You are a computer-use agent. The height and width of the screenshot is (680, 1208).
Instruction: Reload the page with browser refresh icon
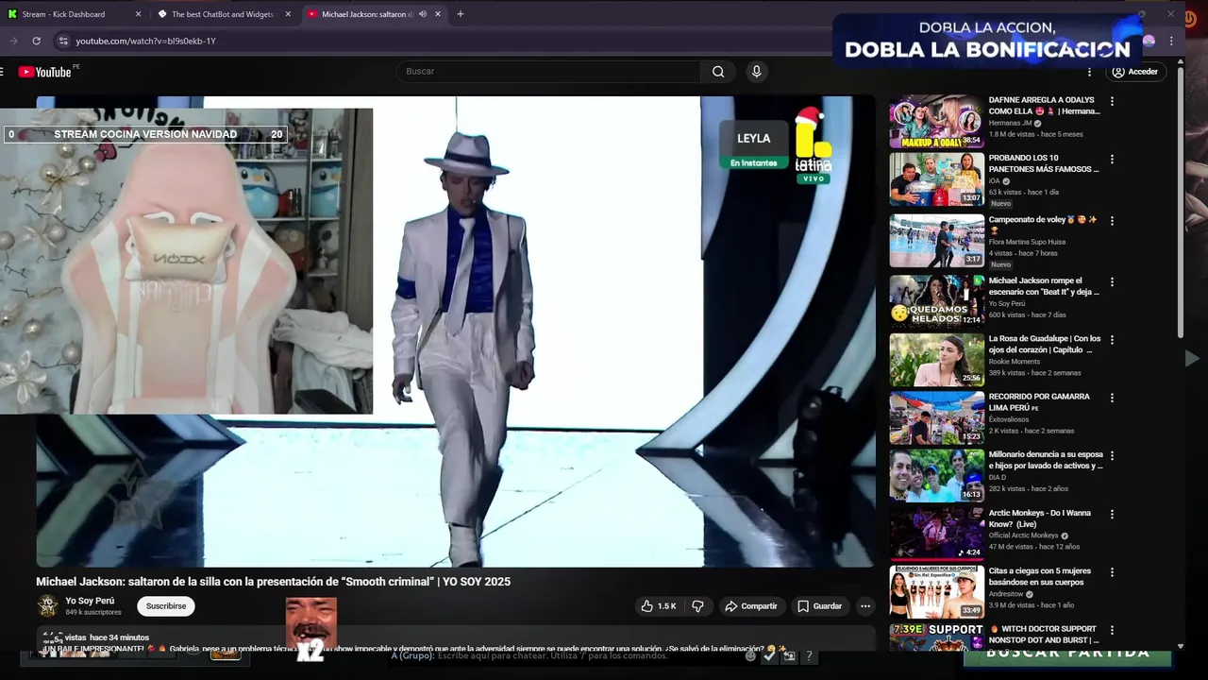(x=36, y=41)
